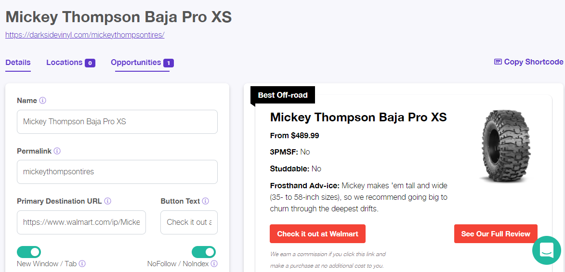Click info icon next to New Window / Tab
The height and width of the screenshot is (272, 565).
[82, 264]
